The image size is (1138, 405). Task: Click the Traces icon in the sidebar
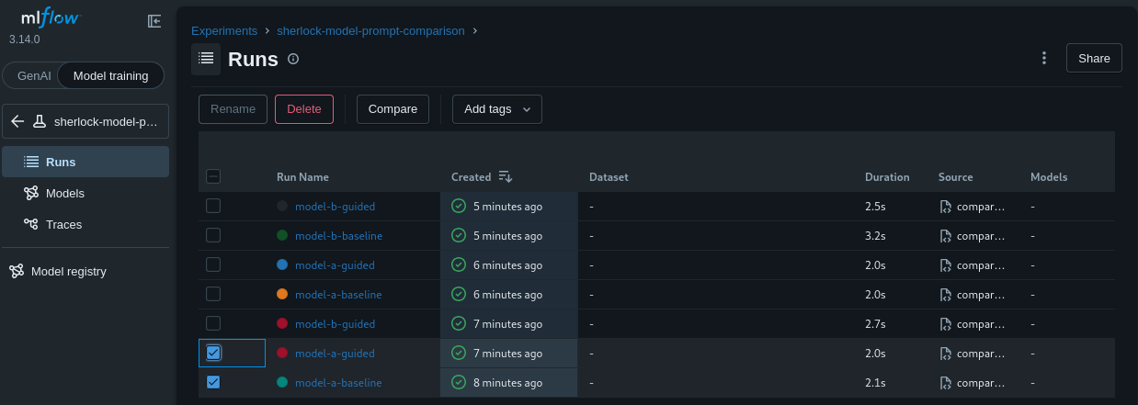tap(31, 224)
